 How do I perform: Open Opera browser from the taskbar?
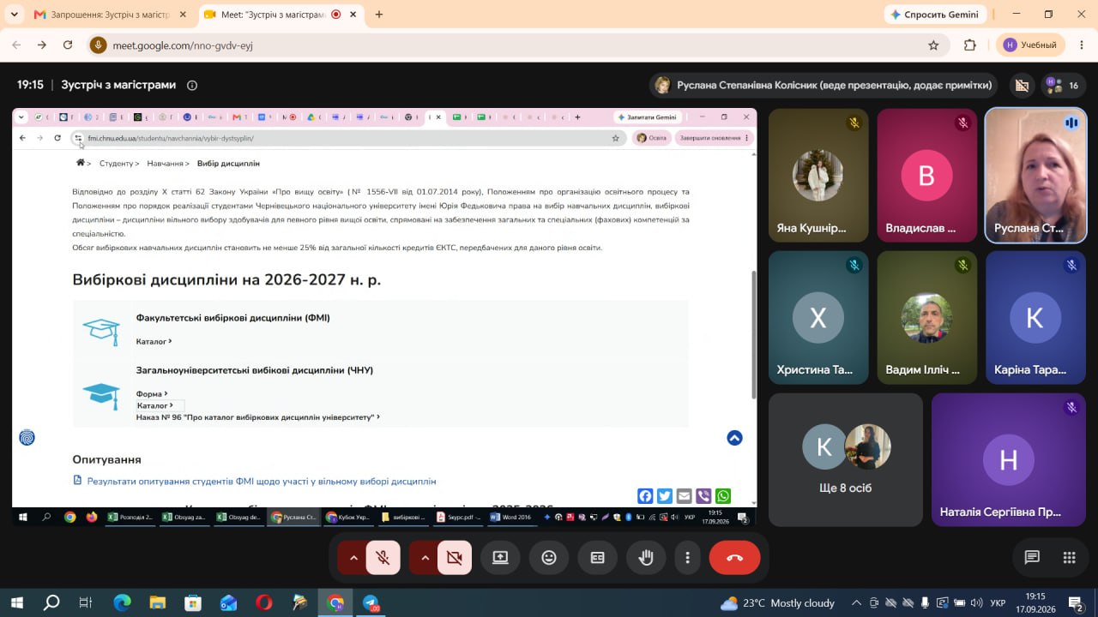(x=263, y=603)
